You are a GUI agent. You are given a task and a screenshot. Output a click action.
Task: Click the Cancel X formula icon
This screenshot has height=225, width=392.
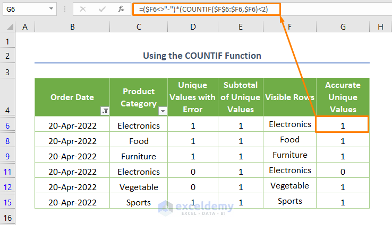click(x=83, y=9)
